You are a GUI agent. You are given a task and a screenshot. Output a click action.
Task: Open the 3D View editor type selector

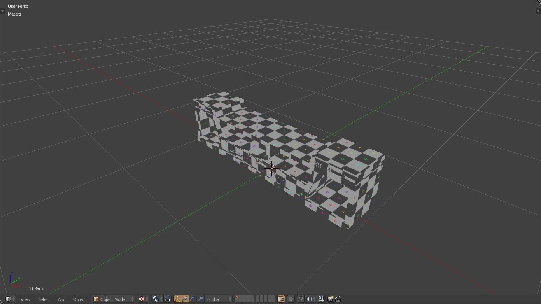(10, 299)
